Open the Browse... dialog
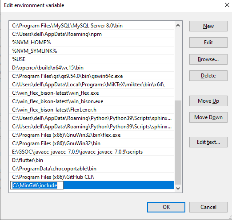Screen dimensions: 232x220 pyautogui.click(x=208, y=59)
